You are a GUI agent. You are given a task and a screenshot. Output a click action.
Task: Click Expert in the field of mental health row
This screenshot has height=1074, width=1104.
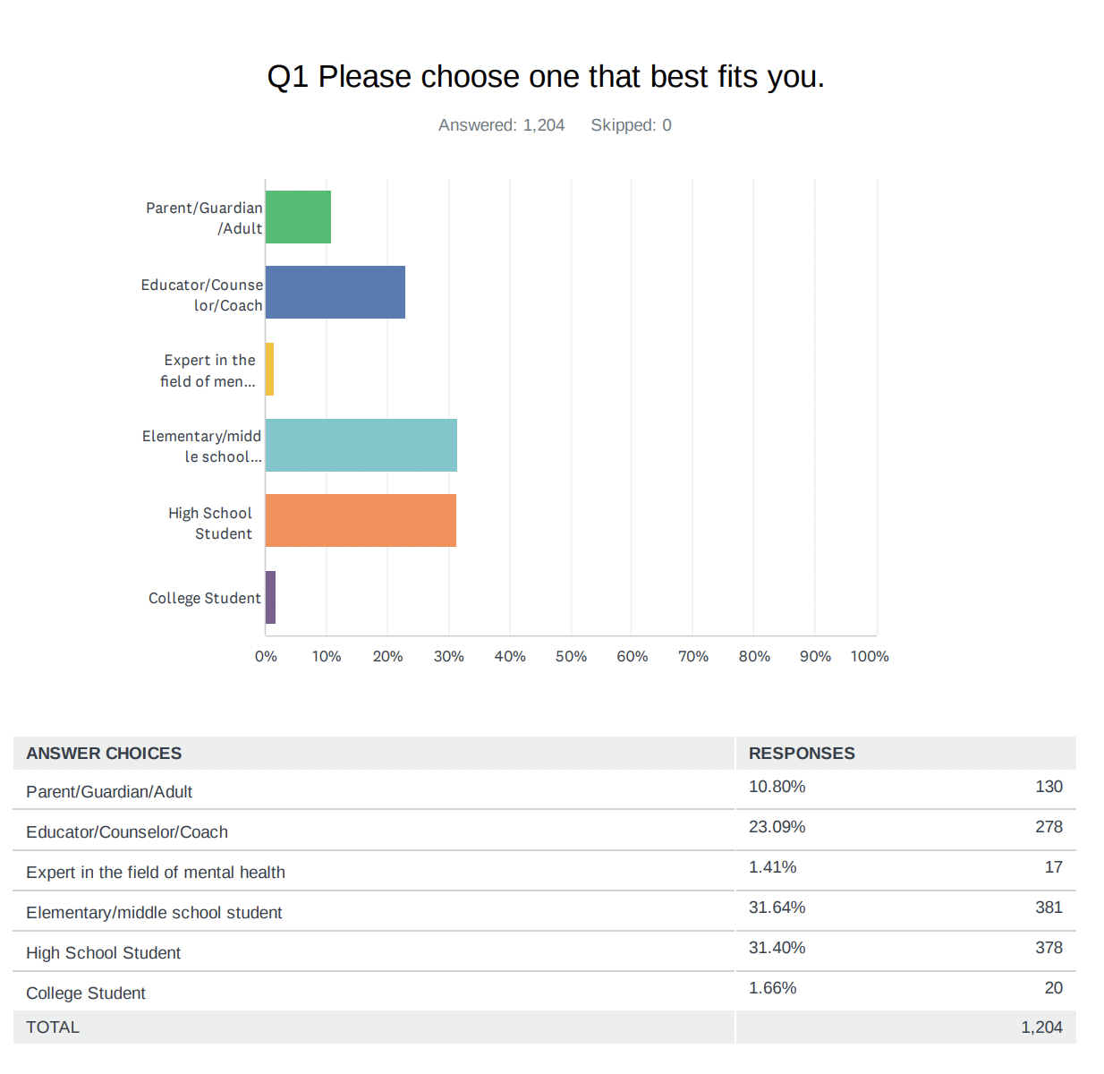tap(545, 870)
